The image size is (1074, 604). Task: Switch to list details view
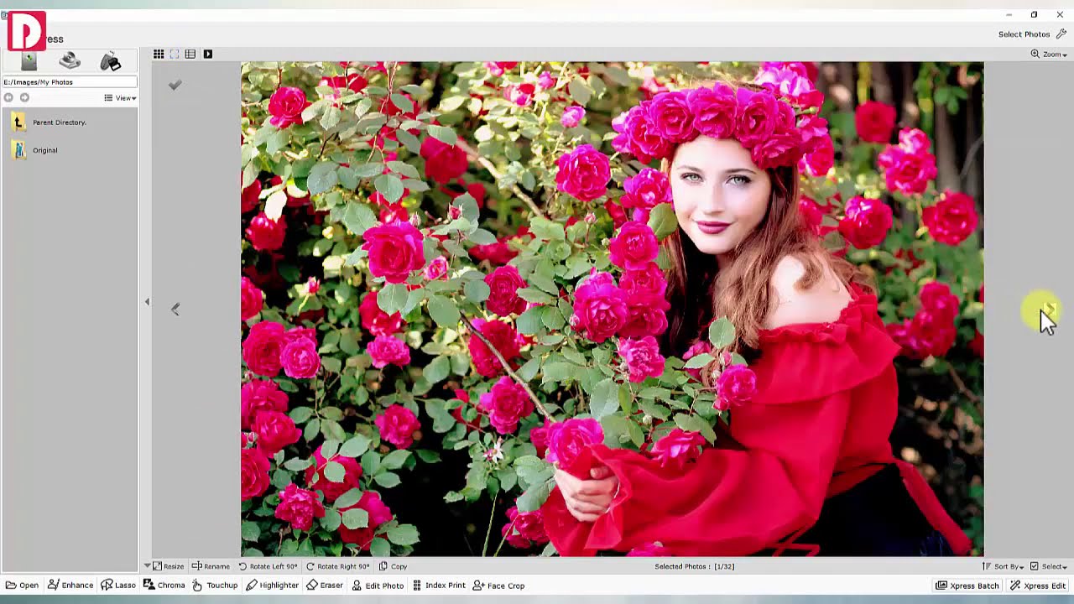[x=190, y=54]
